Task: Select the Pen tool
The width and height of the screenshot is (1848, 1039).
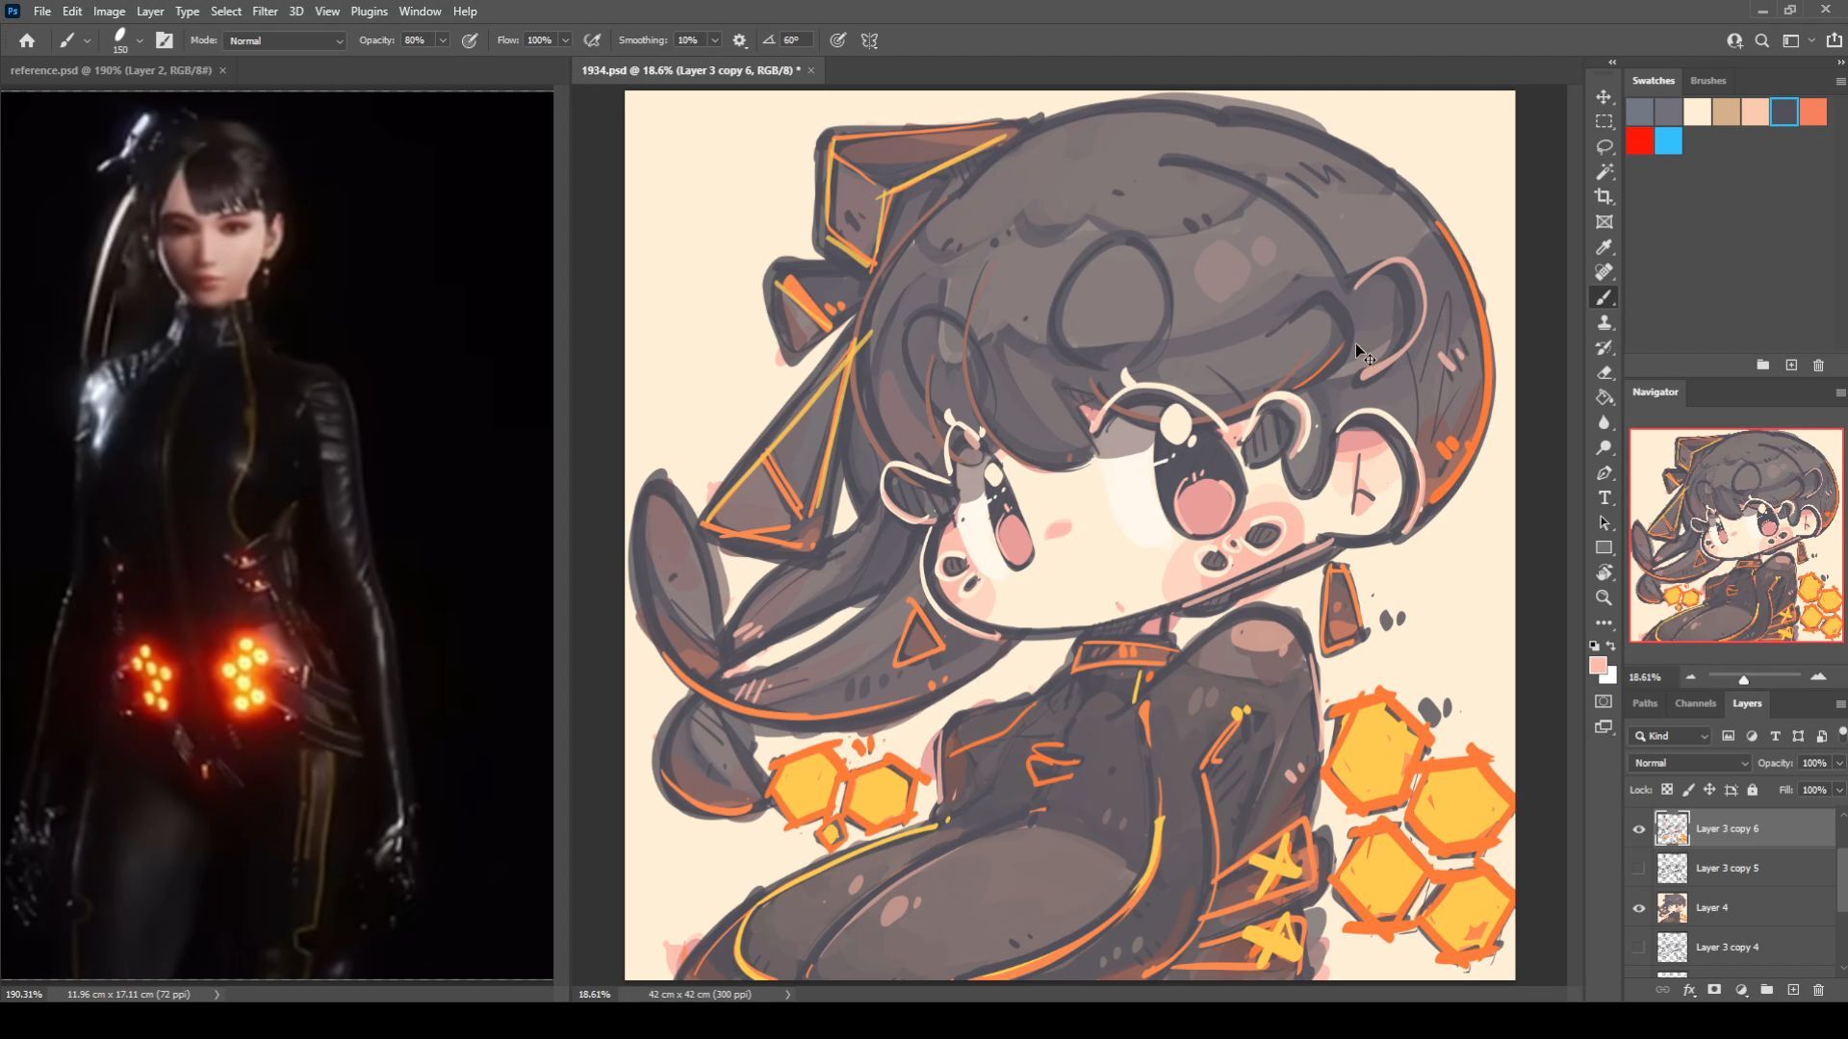Action: coord(1604,473)
